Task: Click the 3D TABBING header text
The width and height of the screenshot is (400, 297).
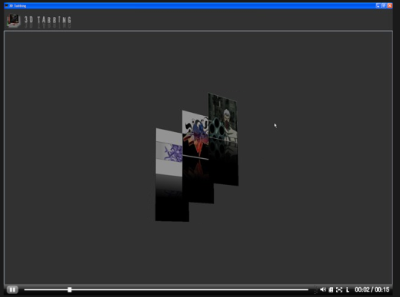Action: pos(48,20)
